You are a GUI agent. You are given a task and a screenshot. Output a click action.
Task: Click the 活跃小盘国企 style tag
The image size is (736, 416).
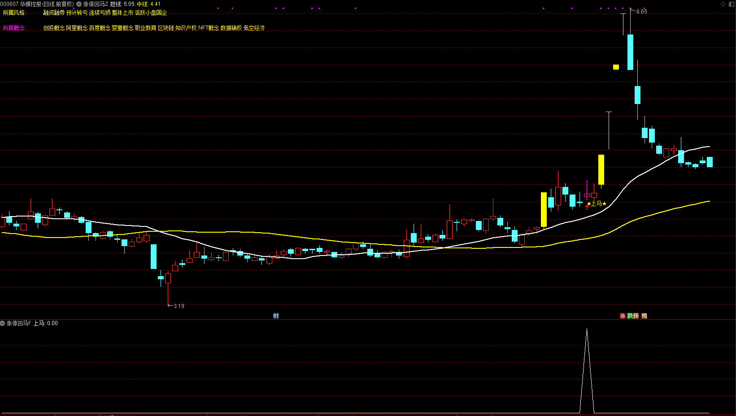151,13
